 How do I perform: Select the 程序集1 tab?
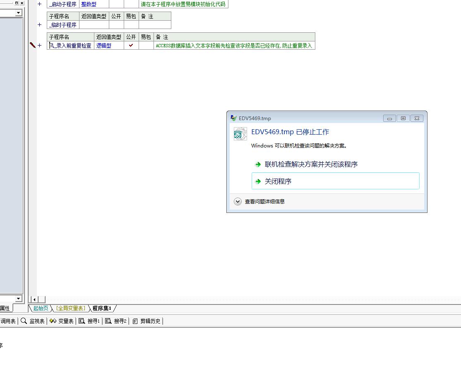102,308
